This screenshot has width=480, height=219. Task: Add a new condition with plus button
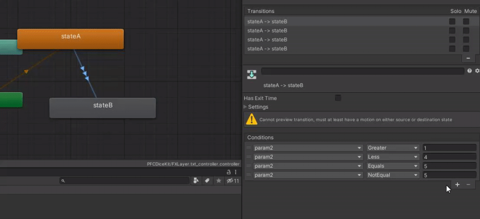457,185
